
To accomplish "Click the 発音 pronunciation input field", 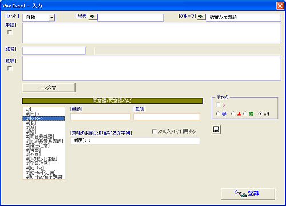I will pos(54,51).
